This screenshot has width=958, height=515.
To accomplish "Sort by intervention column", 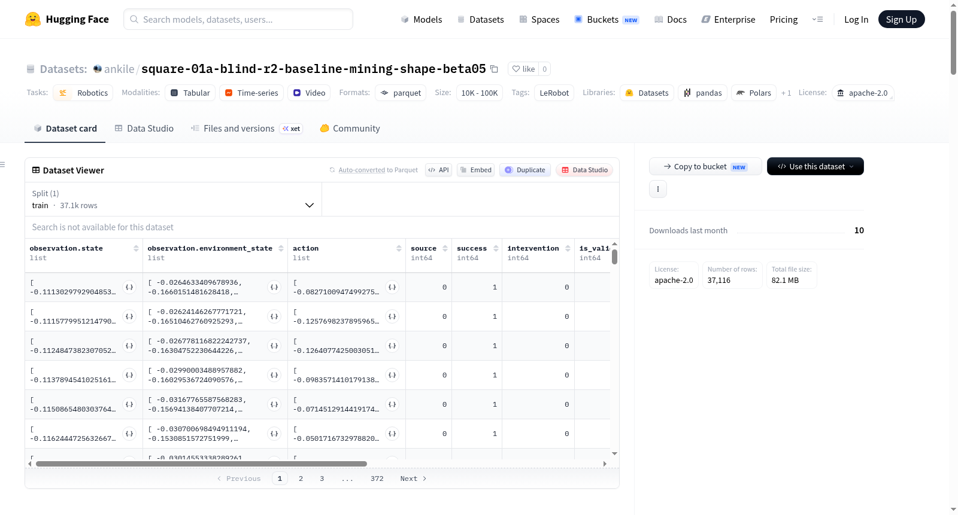I will coord(568,248).
